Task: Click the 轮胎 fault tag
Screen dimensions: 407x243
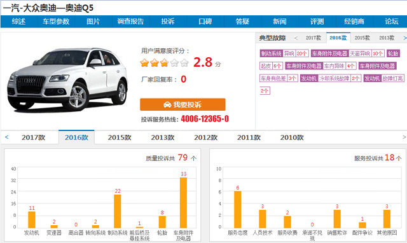Action: coord(393,53)
